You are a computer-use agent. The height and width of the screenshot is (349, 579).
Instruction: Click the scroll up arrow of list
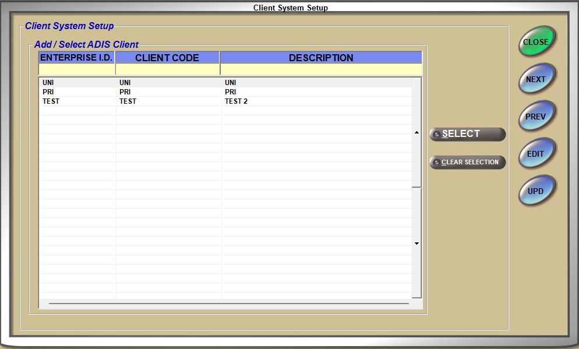point(416,133)
